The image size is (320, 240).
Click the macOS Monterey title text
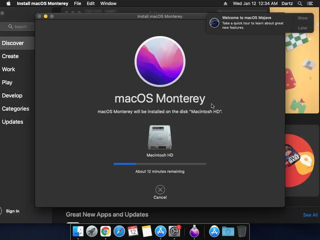coord(160,98)
